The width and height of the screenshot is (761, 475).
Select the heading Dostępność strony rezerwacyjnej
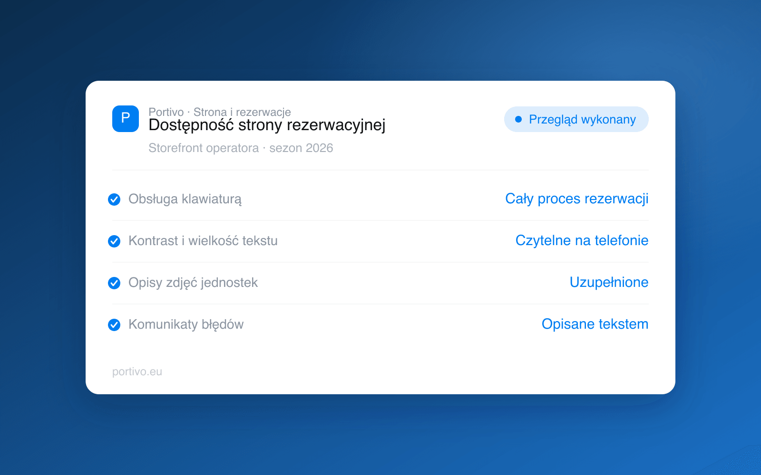tap(267, 125)
